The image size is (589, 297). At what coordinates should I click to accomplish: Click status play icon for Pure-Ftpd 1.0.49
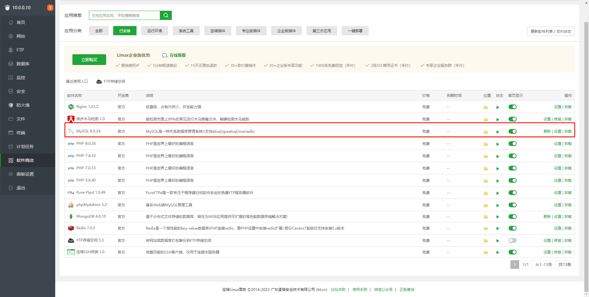498,193
